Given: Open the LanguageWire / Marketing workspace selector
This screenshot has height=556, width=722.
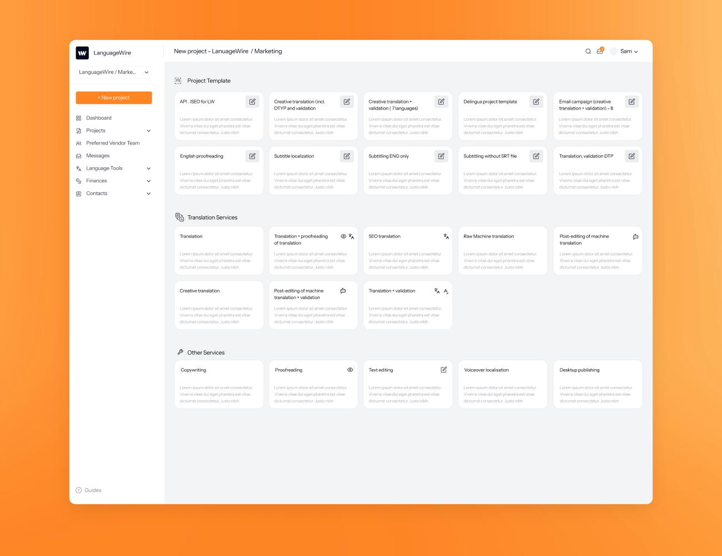Looking at the screenshot, I should click(113, 72).
